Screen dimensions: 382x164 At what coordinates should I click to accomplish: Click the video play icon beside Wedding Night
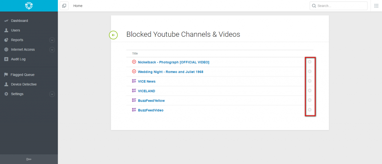(x=134, y=71)
